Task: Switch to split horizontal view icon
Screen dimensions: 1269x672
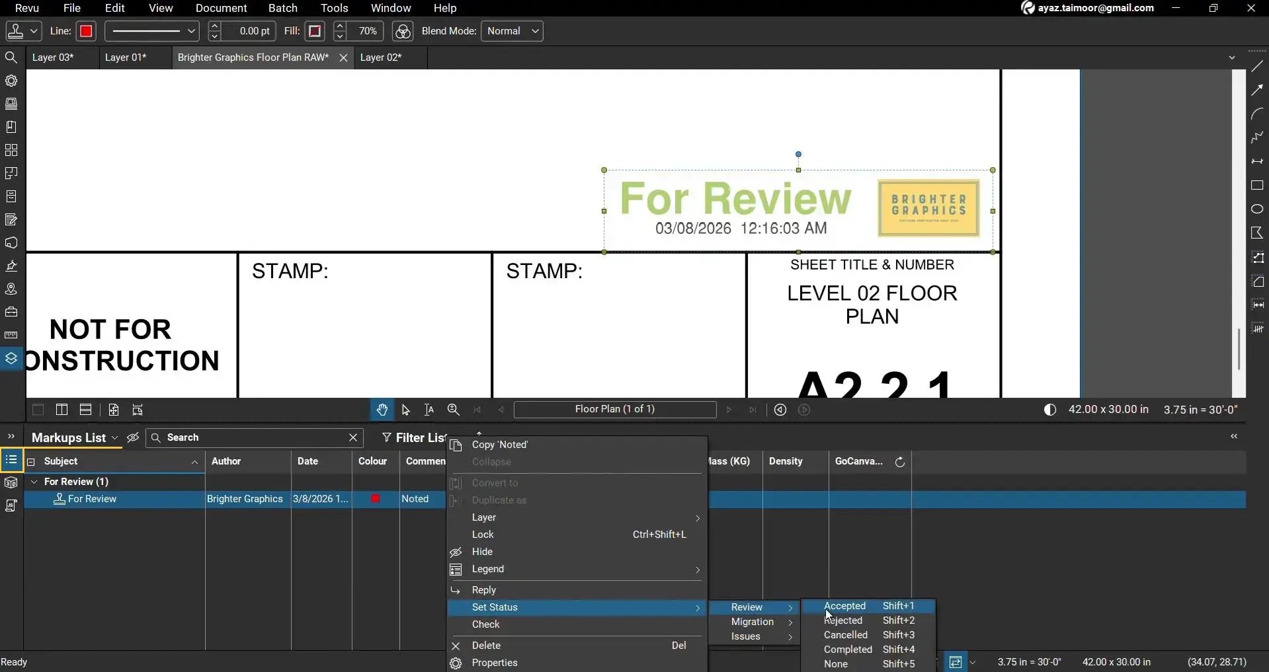Action: pyautogui.click(x=85, y=410)
